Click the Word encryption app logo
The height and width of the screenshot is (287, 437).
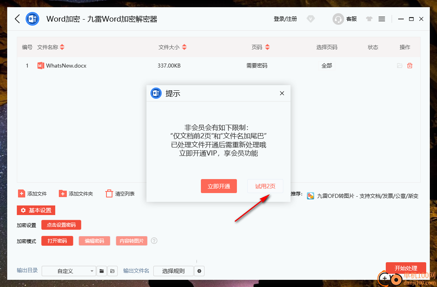(32, 19)
